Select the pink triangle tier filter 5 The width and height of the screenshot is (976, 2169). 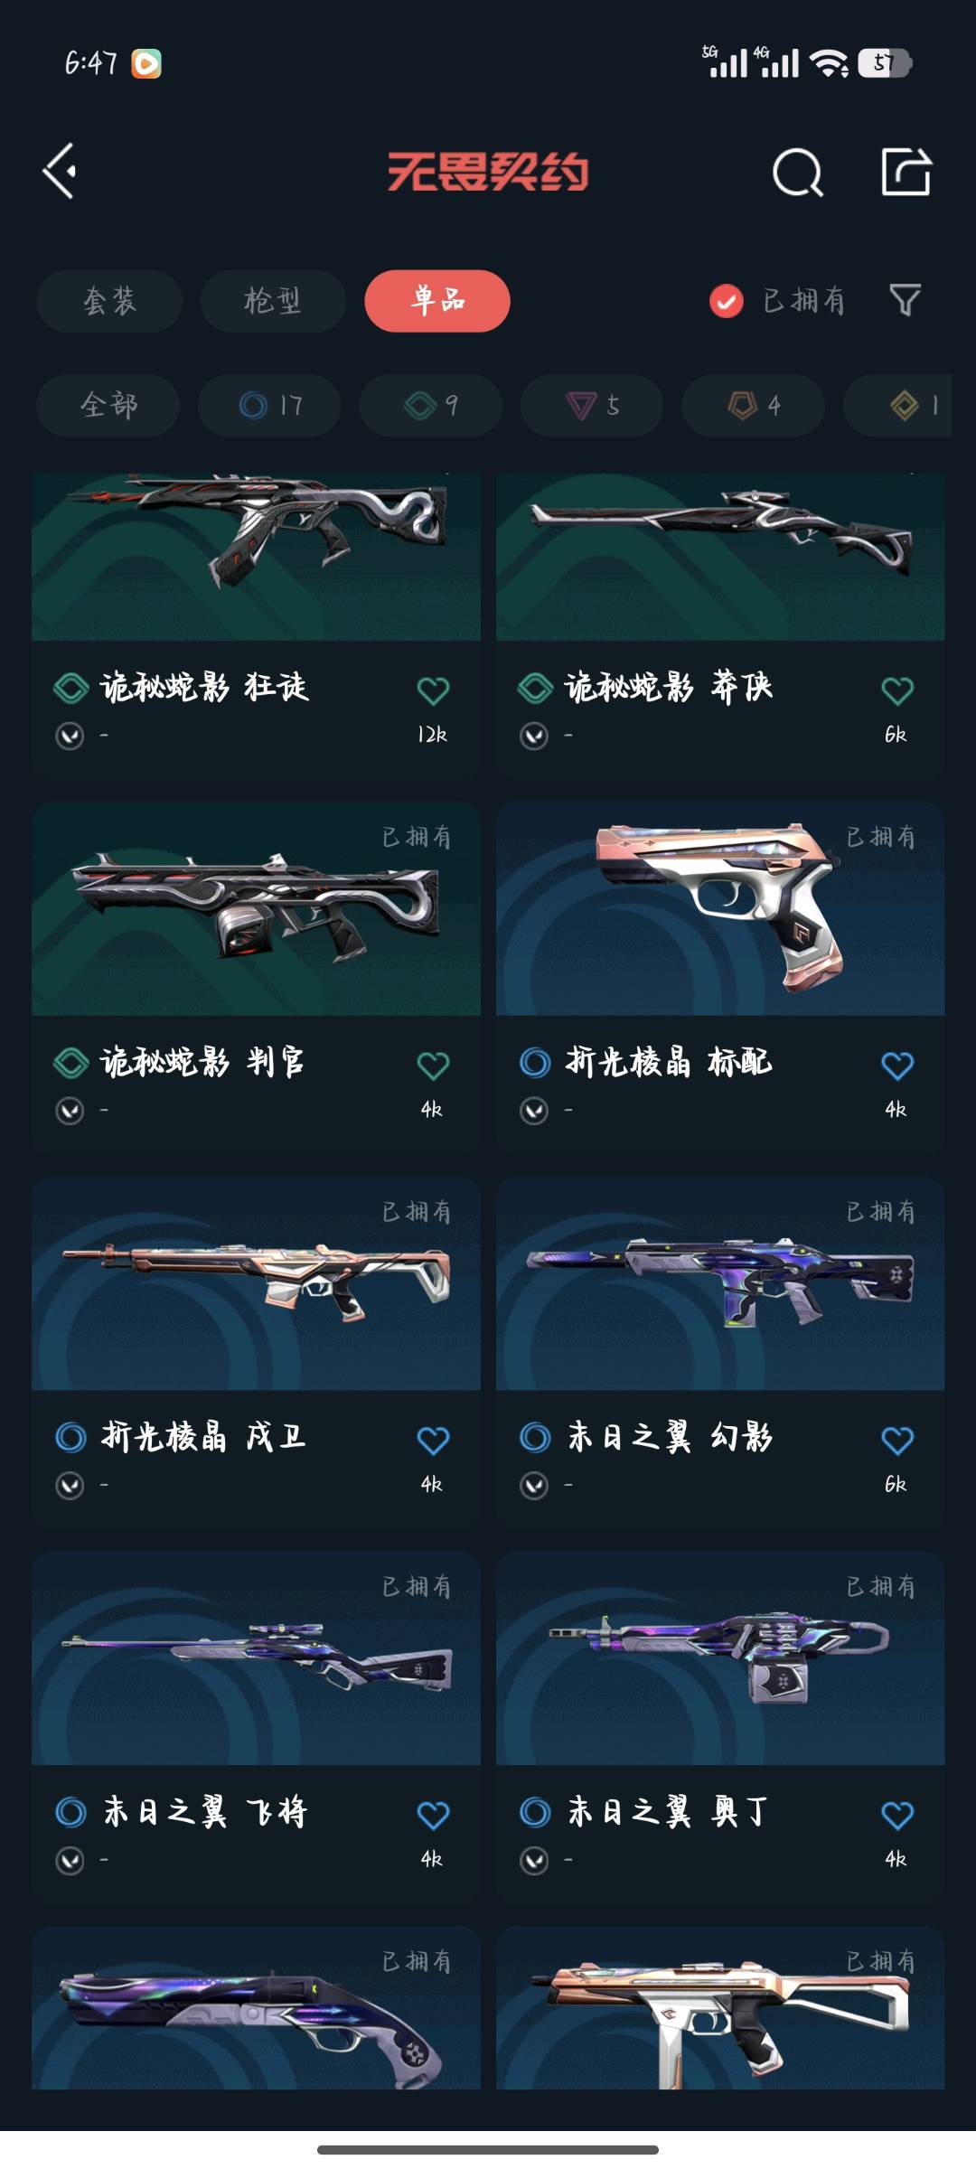592,405
